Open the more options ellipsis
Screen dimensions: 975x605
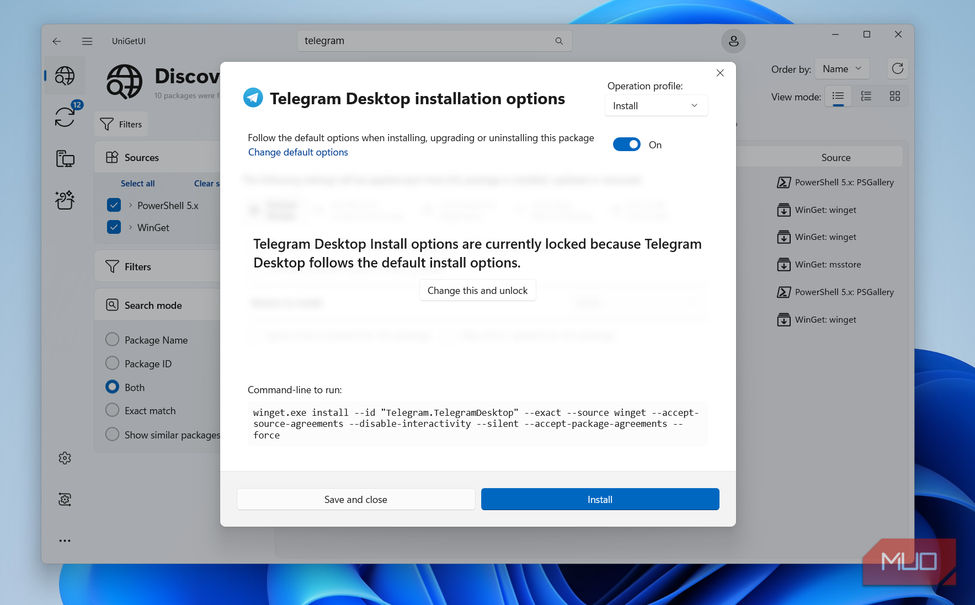pyautogui.click(x=65, y=540)
